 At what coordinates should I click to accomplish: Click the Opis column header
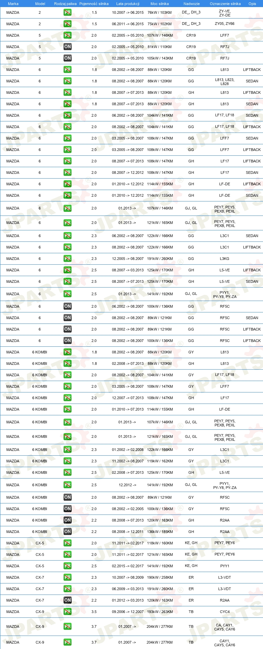[x=252, y=4]
